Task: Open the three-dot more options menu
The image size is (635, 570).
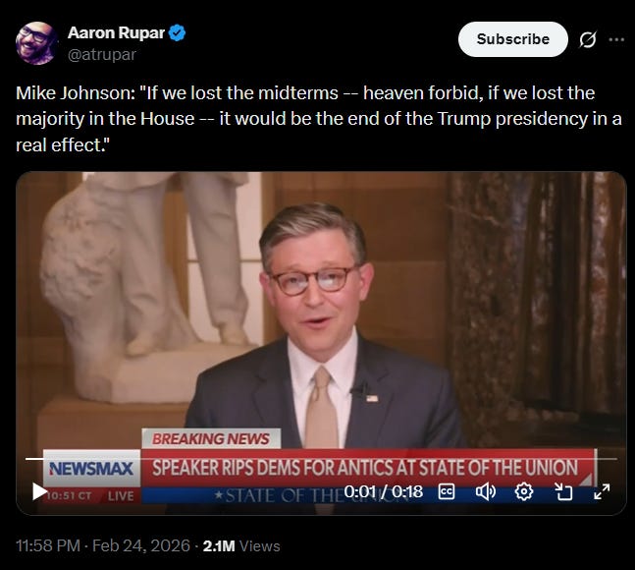Action: pyautogui.click(x=616, y=39)
